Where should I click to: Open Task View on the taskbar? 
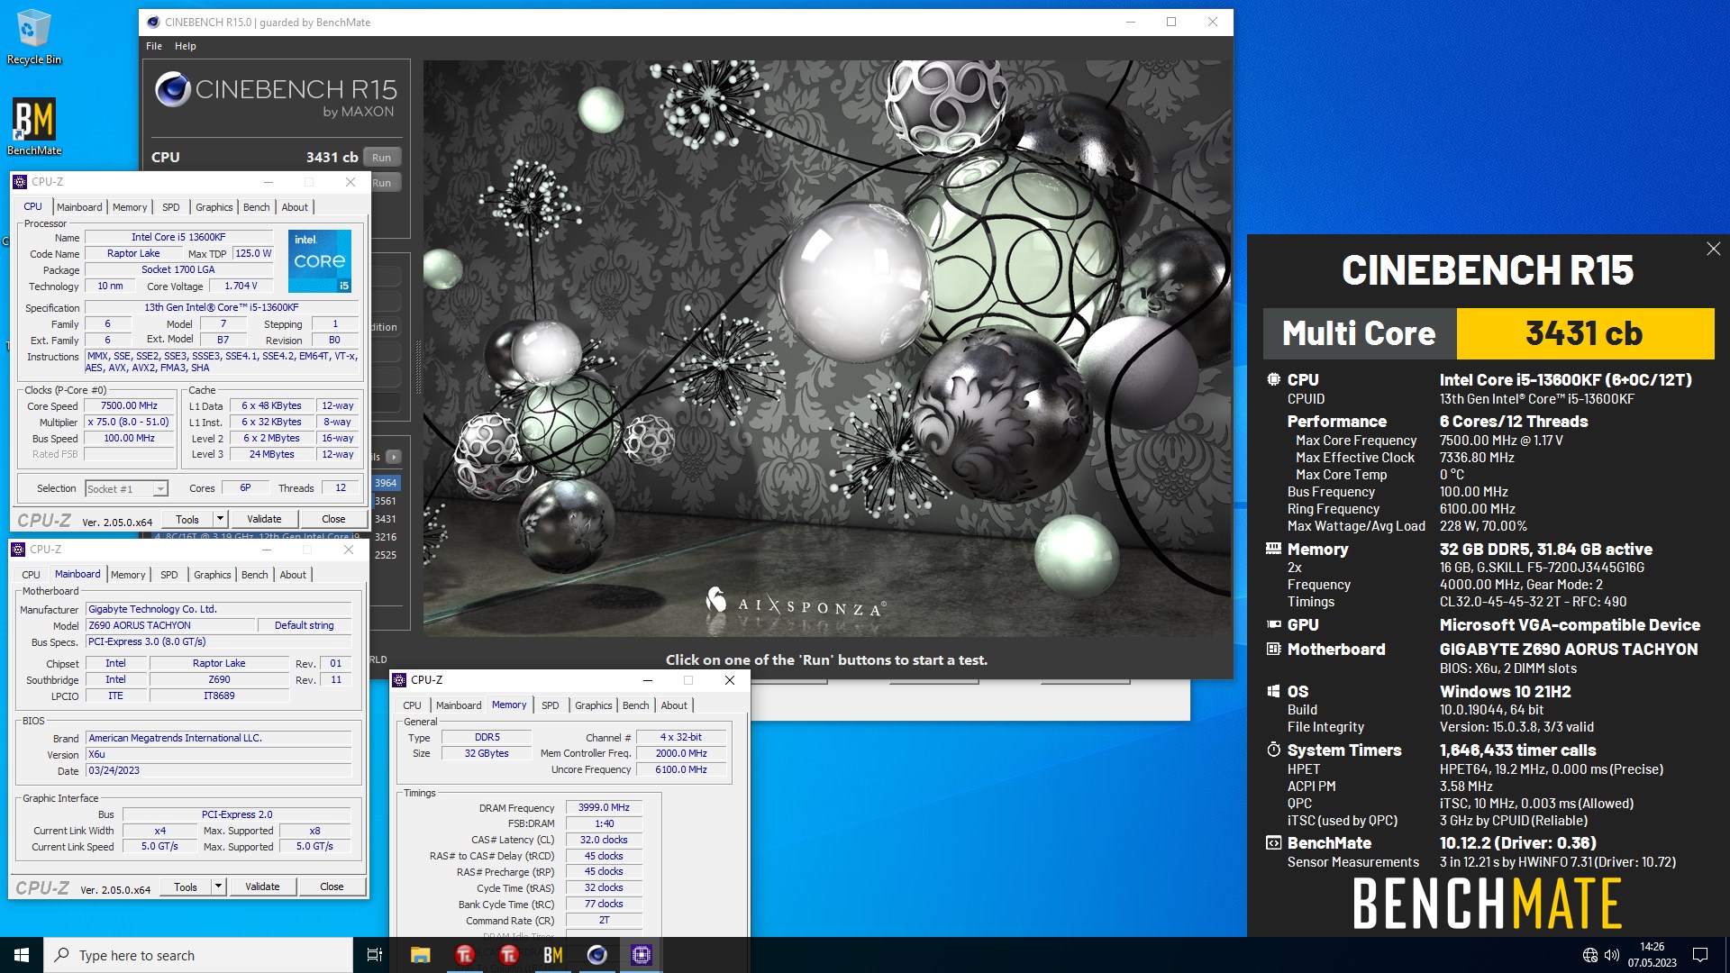(x=375, y=955)
